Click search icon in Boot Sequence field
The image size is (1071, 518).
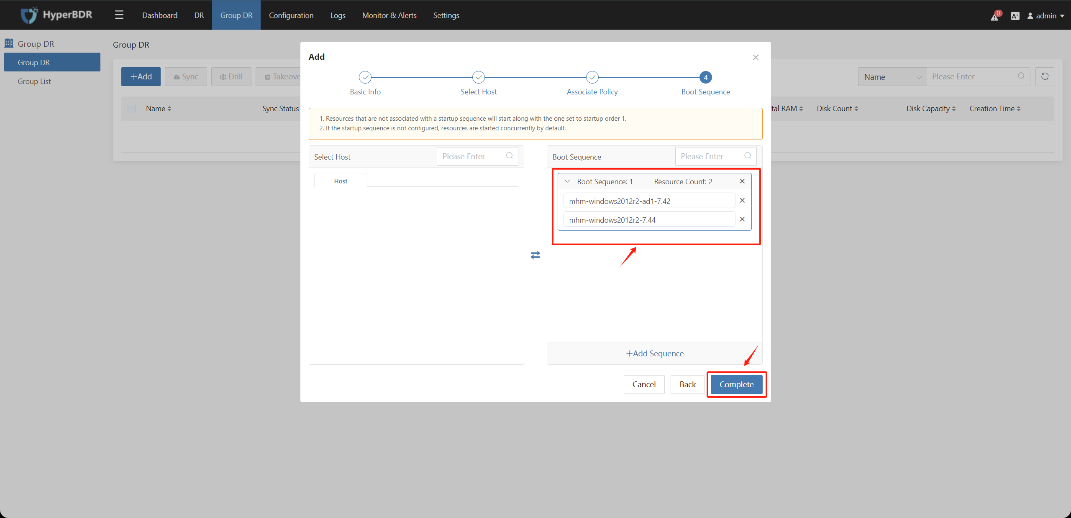748,156
